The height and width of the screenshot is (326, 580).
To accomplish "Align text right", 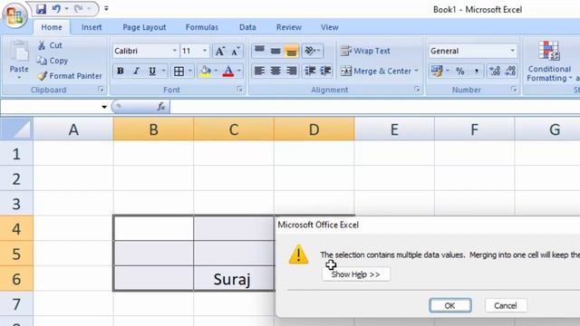I will [x=291, y=71].
